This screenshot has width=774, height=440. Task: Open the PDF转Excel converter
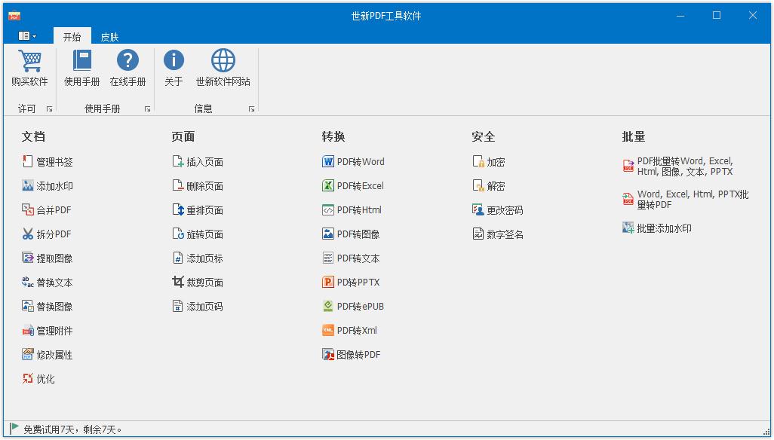click(x=361, y=185)
